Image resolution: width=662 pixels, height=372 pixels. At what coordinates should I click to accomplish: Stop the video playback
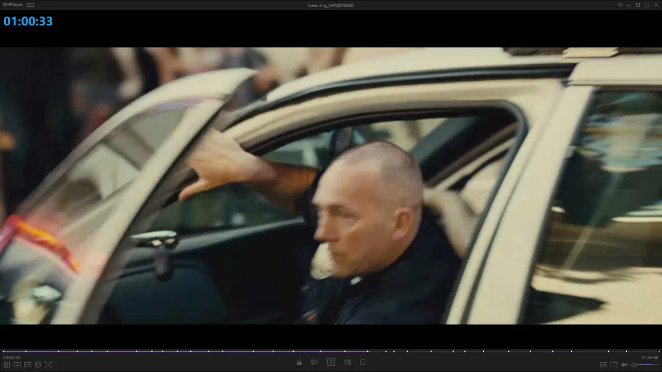363,362
